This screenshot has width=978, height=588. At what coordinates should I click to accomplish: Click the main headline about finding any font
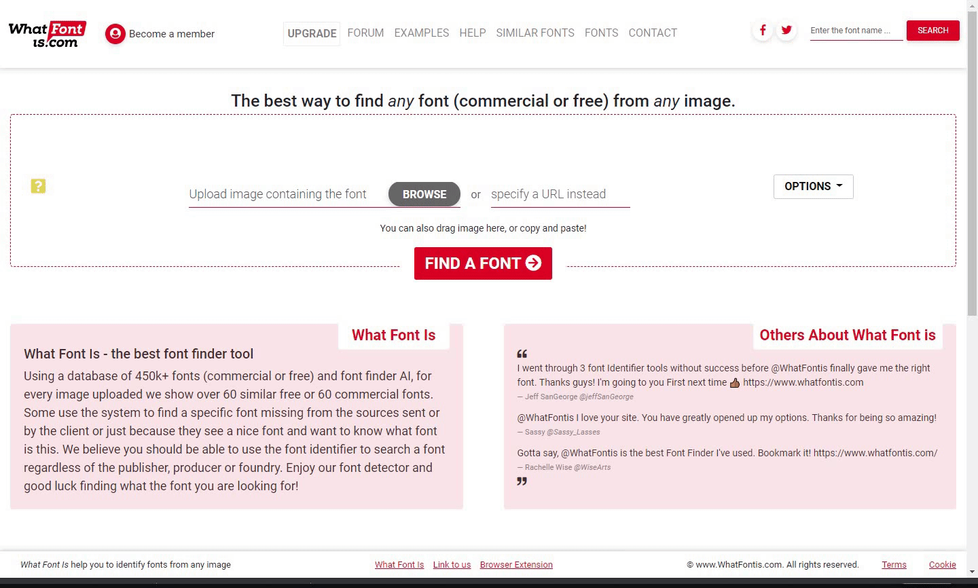pyautogui.click(x=483, y=101)
